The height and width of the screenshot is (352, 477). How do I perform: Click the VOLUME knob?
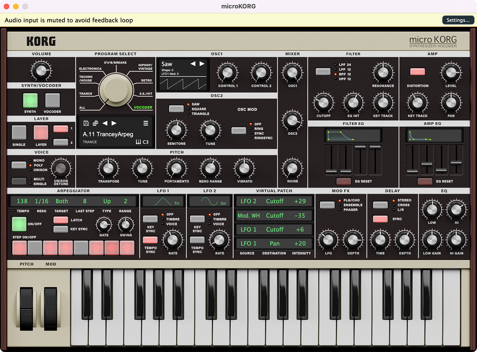point(41,70)
